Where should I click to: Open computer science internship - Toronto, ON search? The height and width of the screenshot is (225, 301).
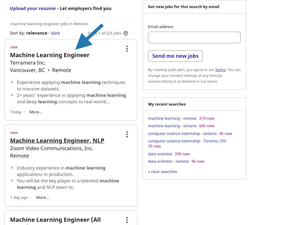coord(187,141)
